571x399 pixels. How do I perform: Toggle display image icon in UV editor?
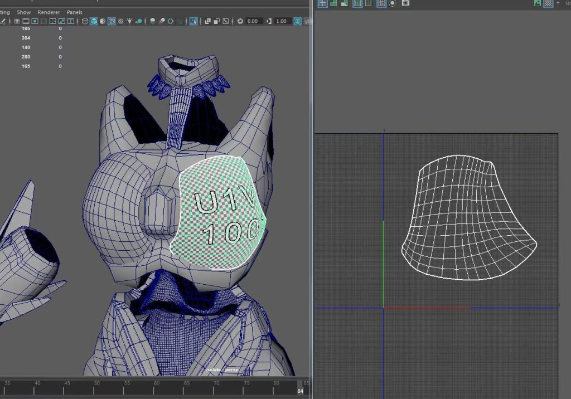[538, 3]
